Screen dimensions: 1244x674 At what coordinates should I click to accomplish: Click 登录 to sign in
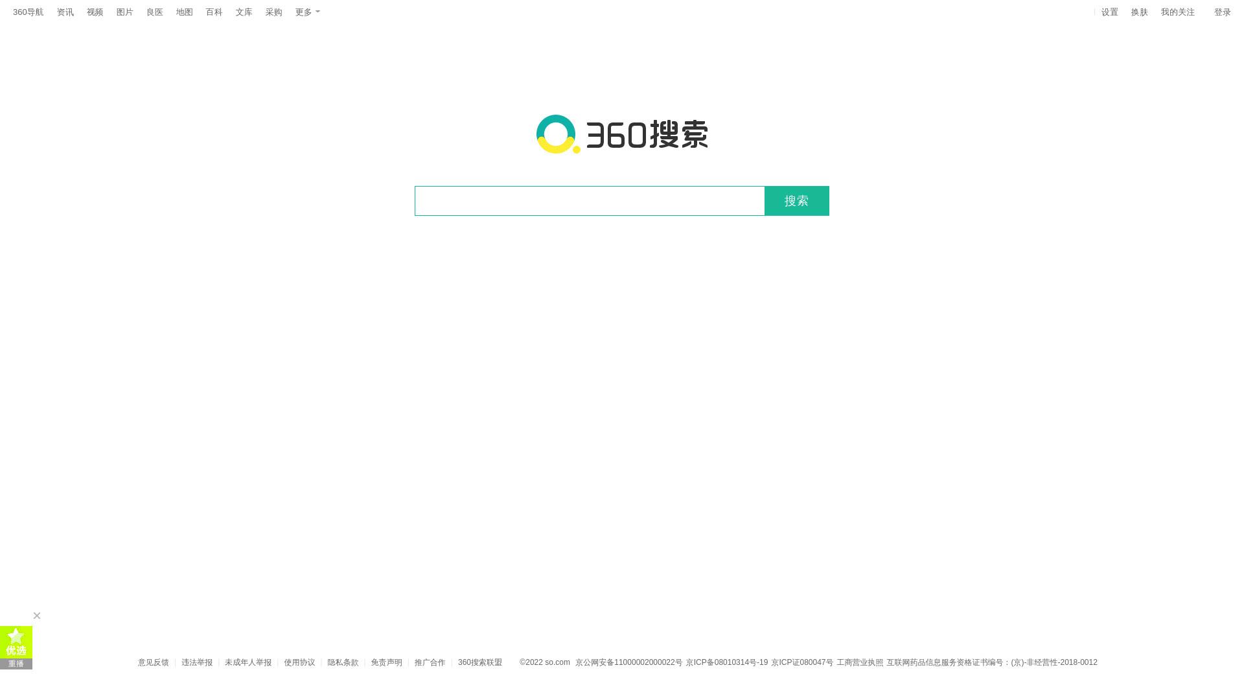coord(1223,12)
